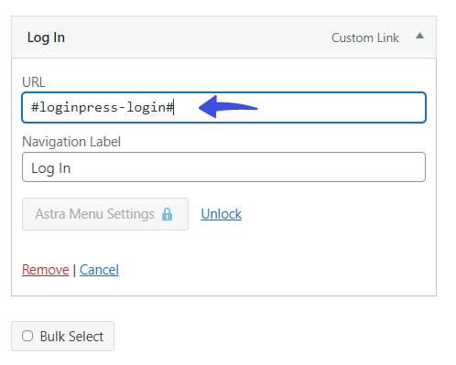Place cursor in the #loginpress-login# text
This screenshot has height=365, width=456.
tap(103, 107)
